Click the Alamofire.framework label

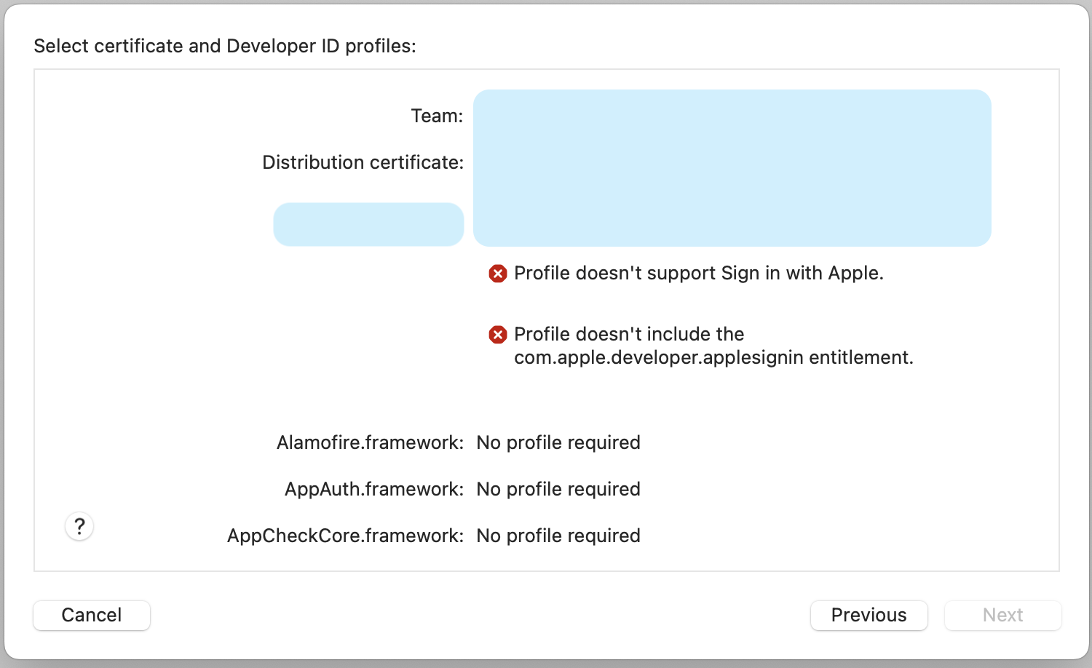(370, 442)
